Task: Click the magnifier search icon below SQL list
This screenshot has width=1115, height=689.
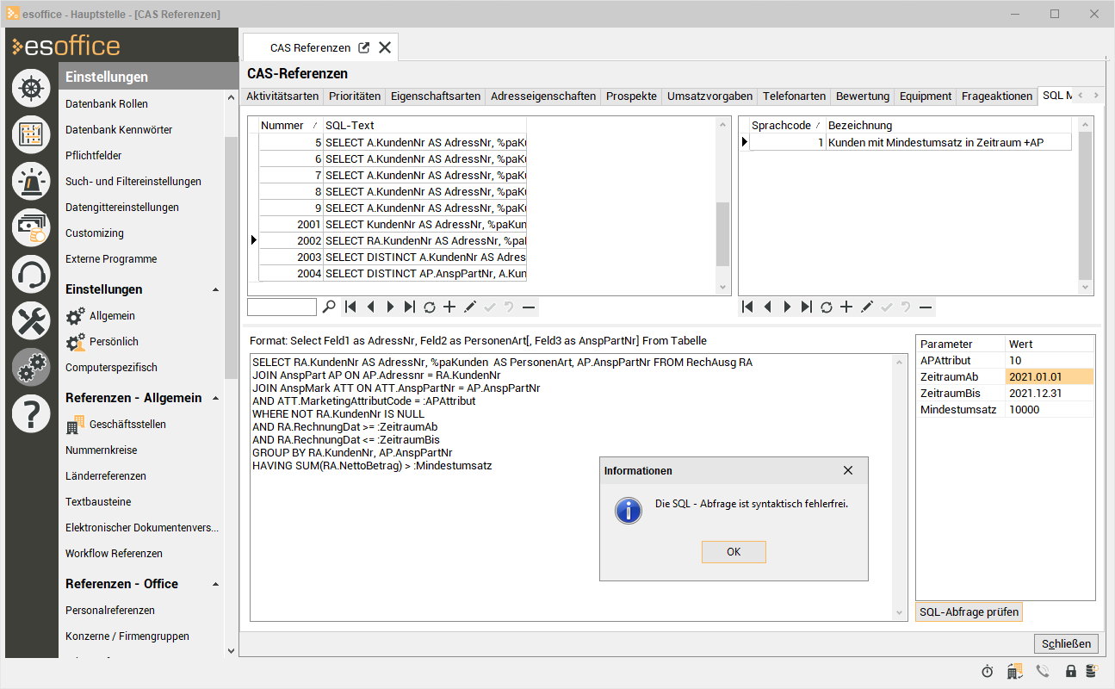Action: 329,307
